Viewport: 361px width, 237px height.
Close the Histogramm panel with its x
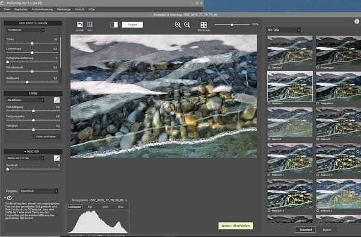(x=126, y=200)
